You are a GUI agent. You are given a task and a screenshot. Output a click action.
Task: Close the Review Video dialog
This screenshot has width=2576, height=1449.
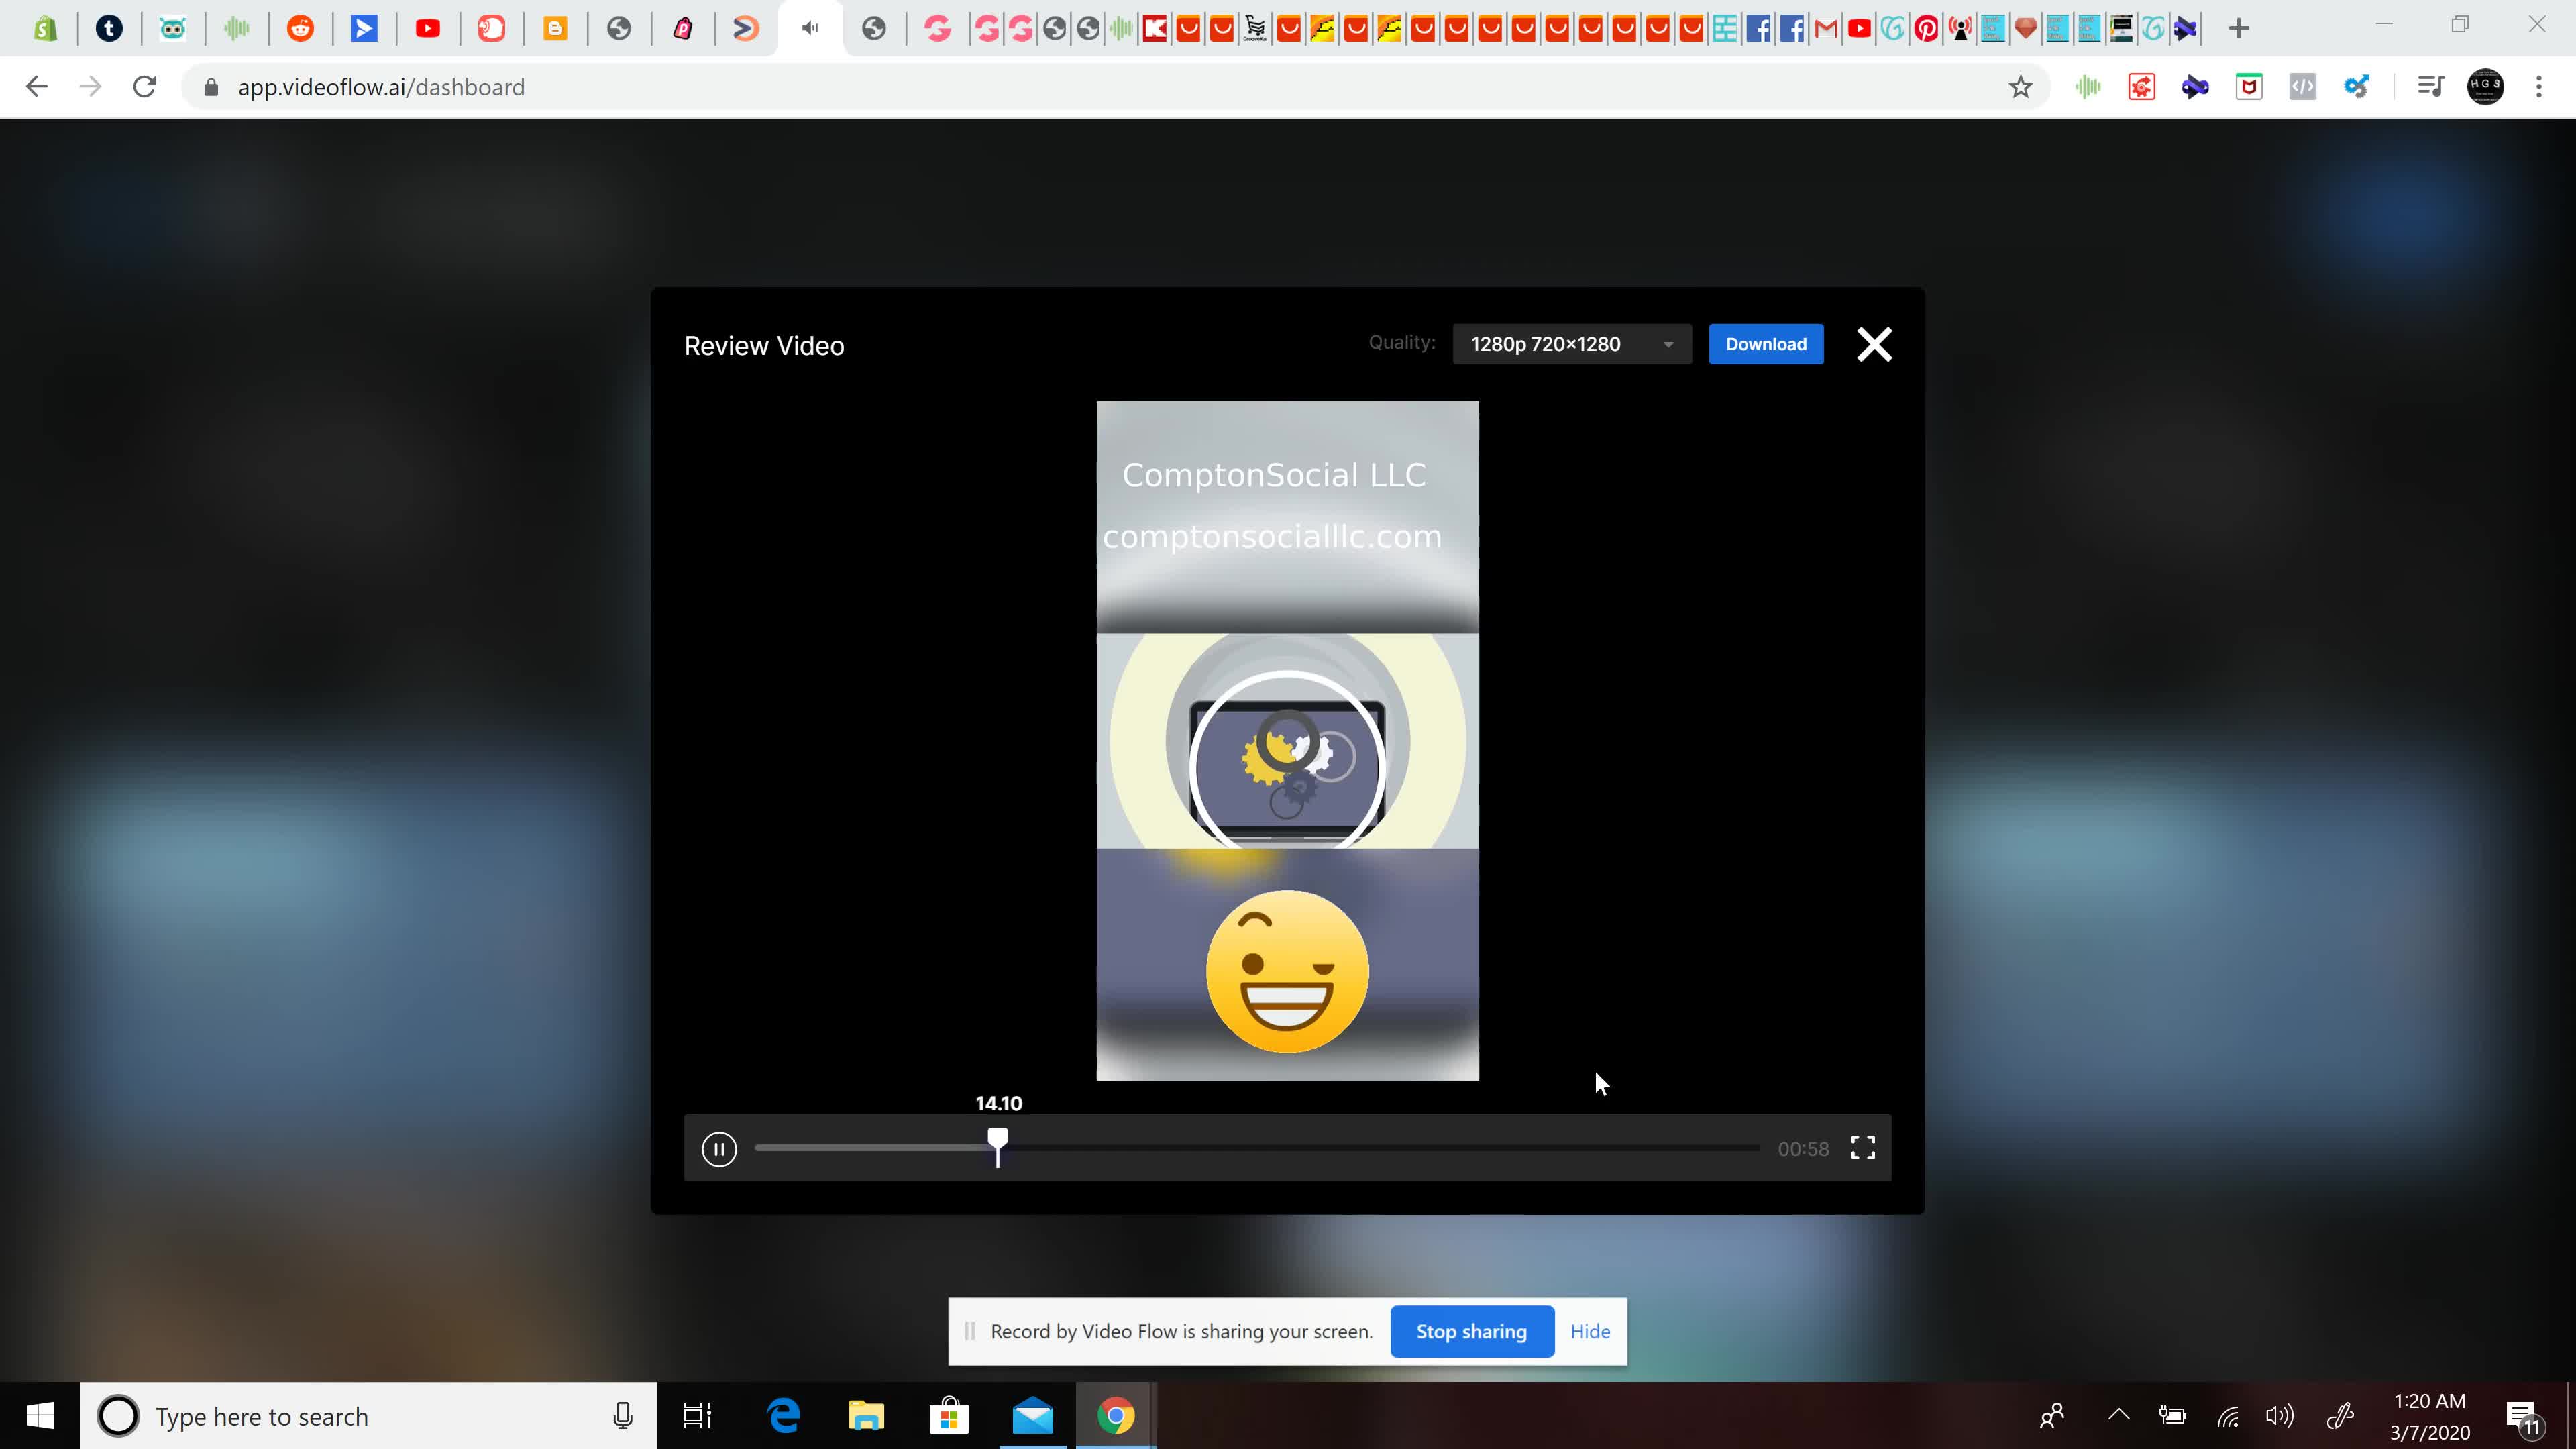coord(1874,344)
